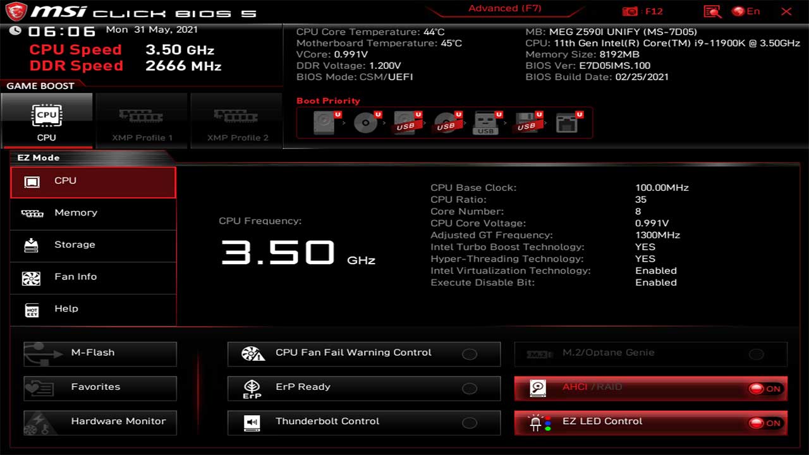Screen dimensions: 809x455
Task: Open the Storage section
Action: pyautogui.click(x=93, y=246)
